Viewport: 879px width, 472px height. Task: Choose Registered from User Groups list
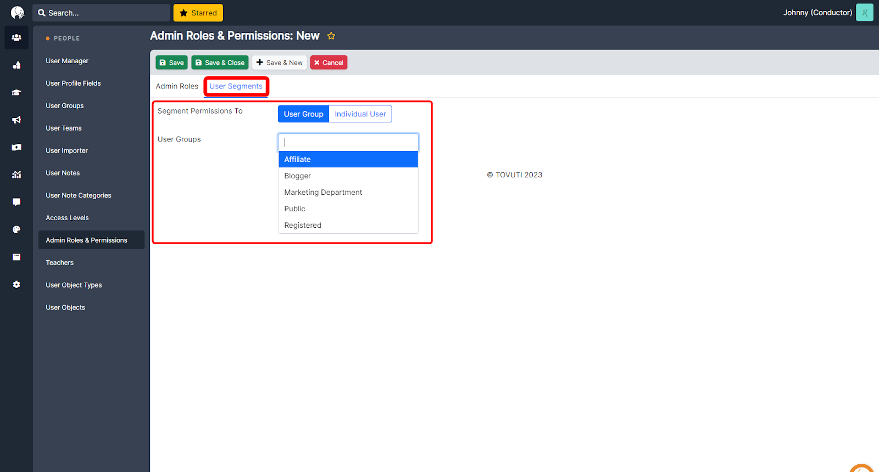(x=348, y=225)
